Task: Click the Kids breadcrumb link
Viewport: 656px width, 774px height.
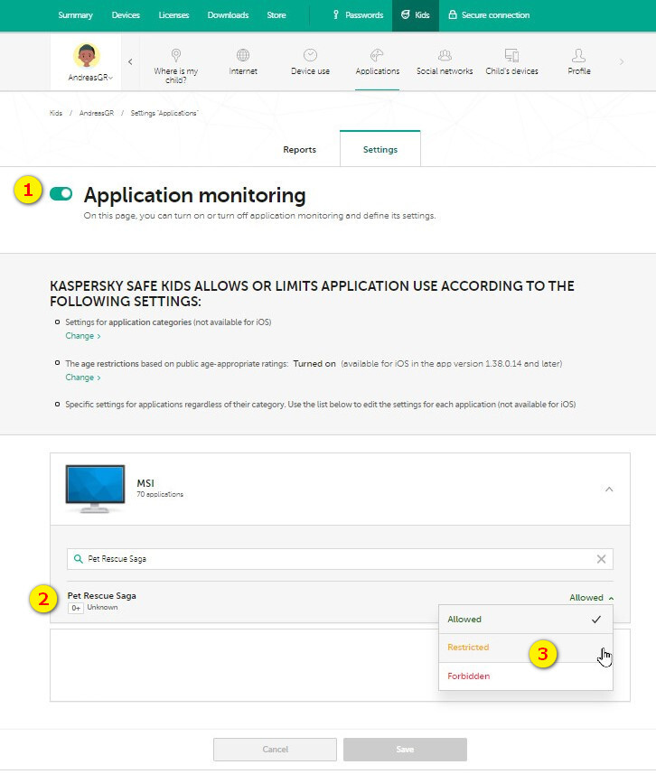Action: point(56,113)
